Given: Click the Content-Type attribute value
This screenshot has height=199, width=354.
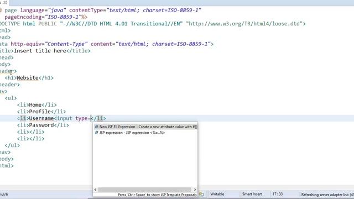Looking at the screenshot, I should coord(66,44).
